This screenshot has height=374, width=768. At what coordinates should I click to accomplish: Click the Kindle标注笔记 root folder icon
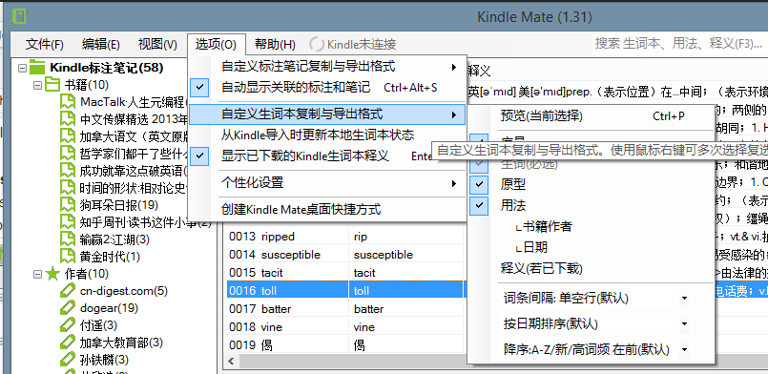coord(38,67)
